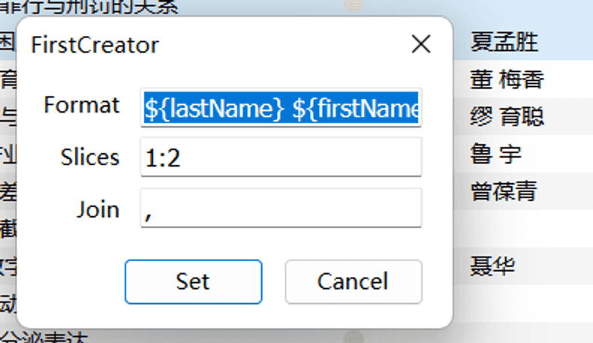Click the Format label
The width and height of the screenshot is (593, 343).
[82, 105]
